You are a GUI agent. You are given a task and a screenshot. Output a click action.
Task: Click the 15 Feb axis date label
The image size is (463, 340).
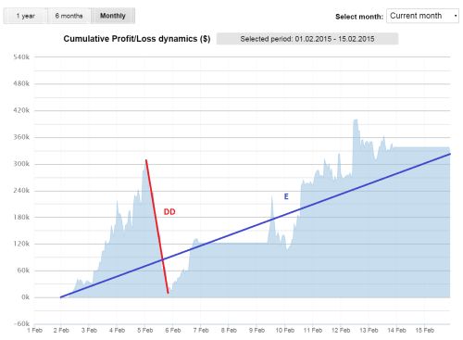coord(425,331)
